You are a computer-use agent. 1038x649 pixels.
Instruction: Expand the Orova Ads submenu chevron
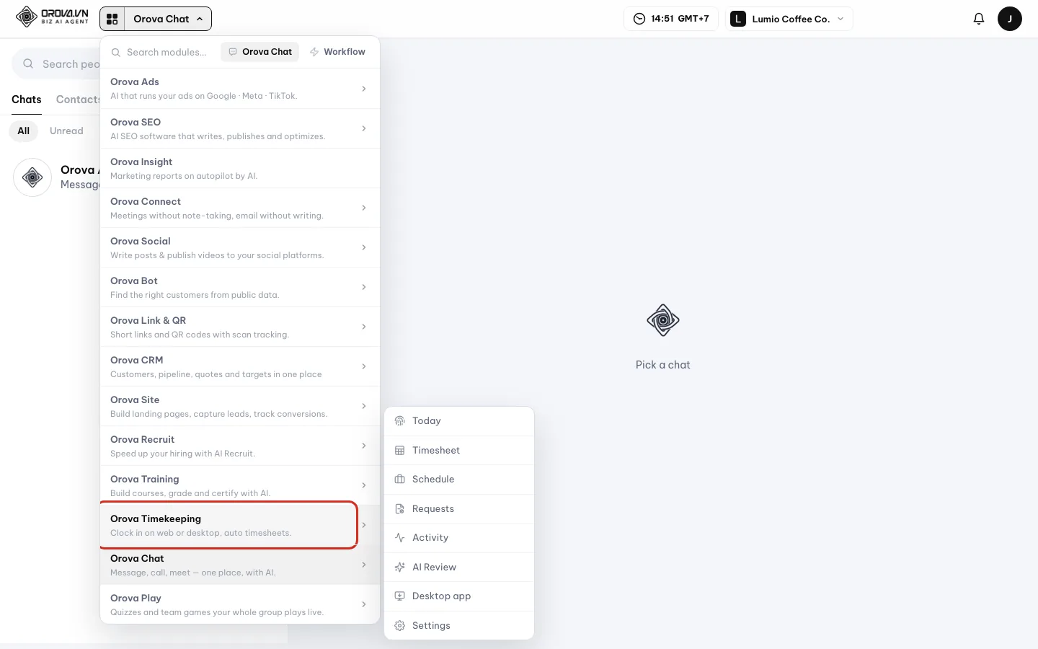(364, 89)
